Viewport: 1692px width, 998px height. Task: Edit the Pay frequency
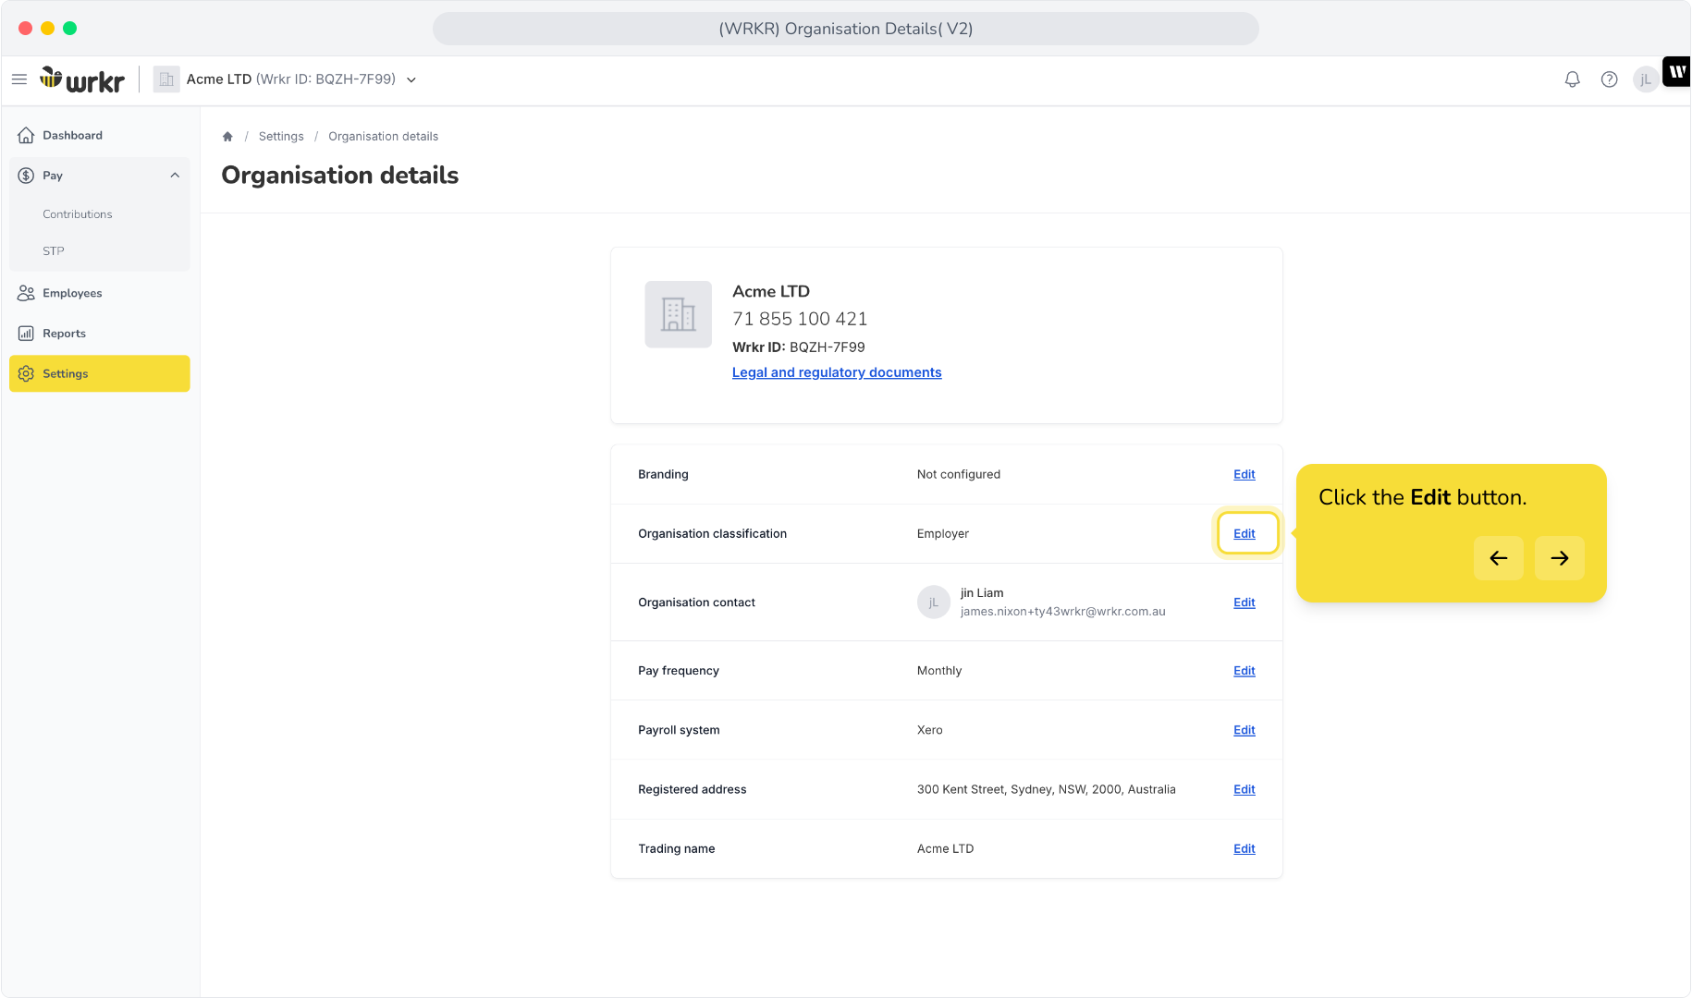click(1244, 671)
